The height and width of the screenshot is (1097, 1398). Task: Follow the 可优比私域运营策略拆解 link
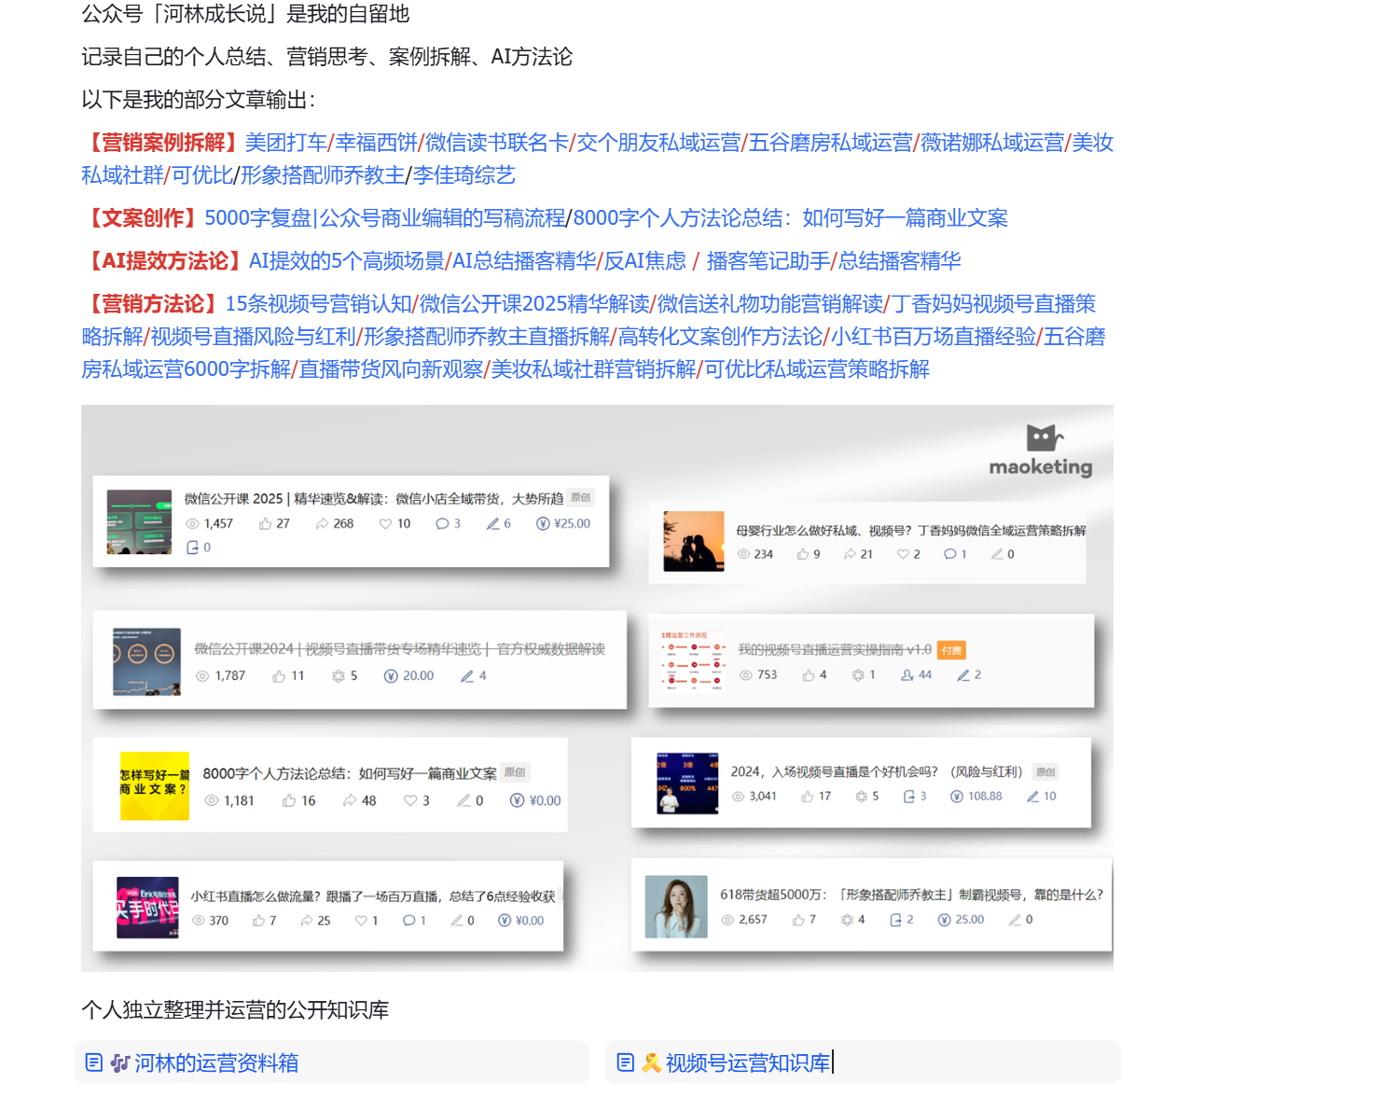tap(817, 369)
